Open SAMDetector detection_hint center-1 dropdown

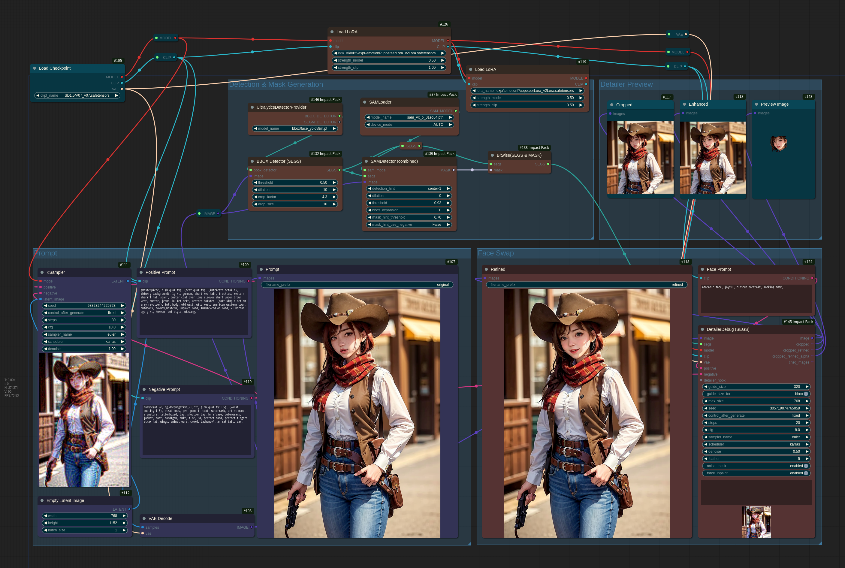click(x=409, y=188)
